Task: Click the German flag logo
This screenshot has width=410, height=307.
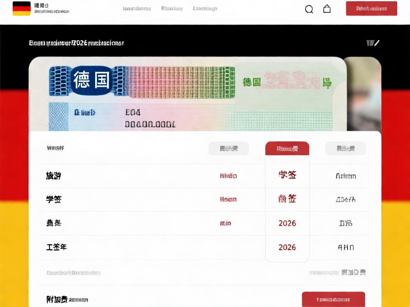Action: click(x=22, y=8)
